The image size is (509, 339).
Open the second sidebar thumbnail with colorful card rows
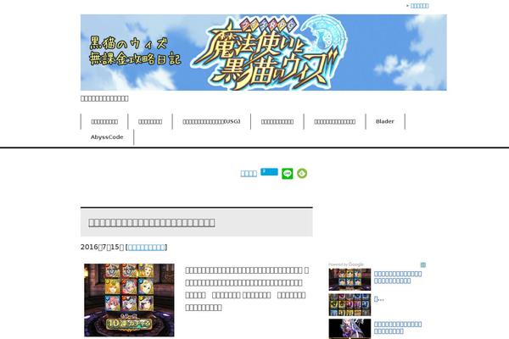click(350, 304)
